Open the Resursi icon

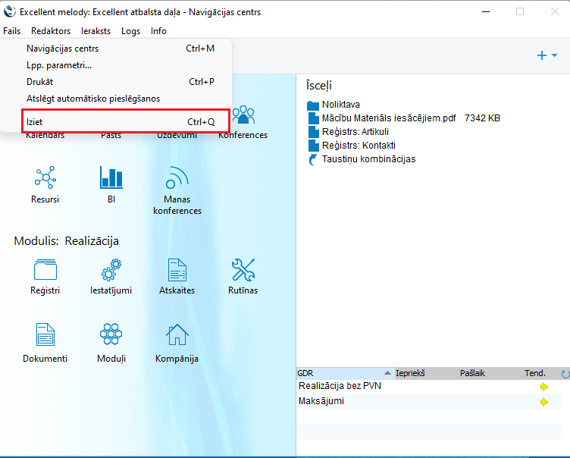click(x=45, y=178)
